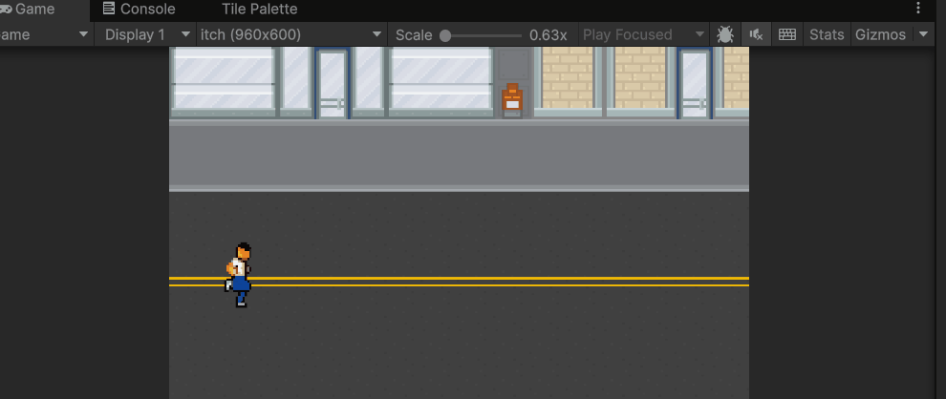Open the Tile Palette tab
The width and height of the screenshot is (946, 399).
pyautogui.click(x=259, y=9)
